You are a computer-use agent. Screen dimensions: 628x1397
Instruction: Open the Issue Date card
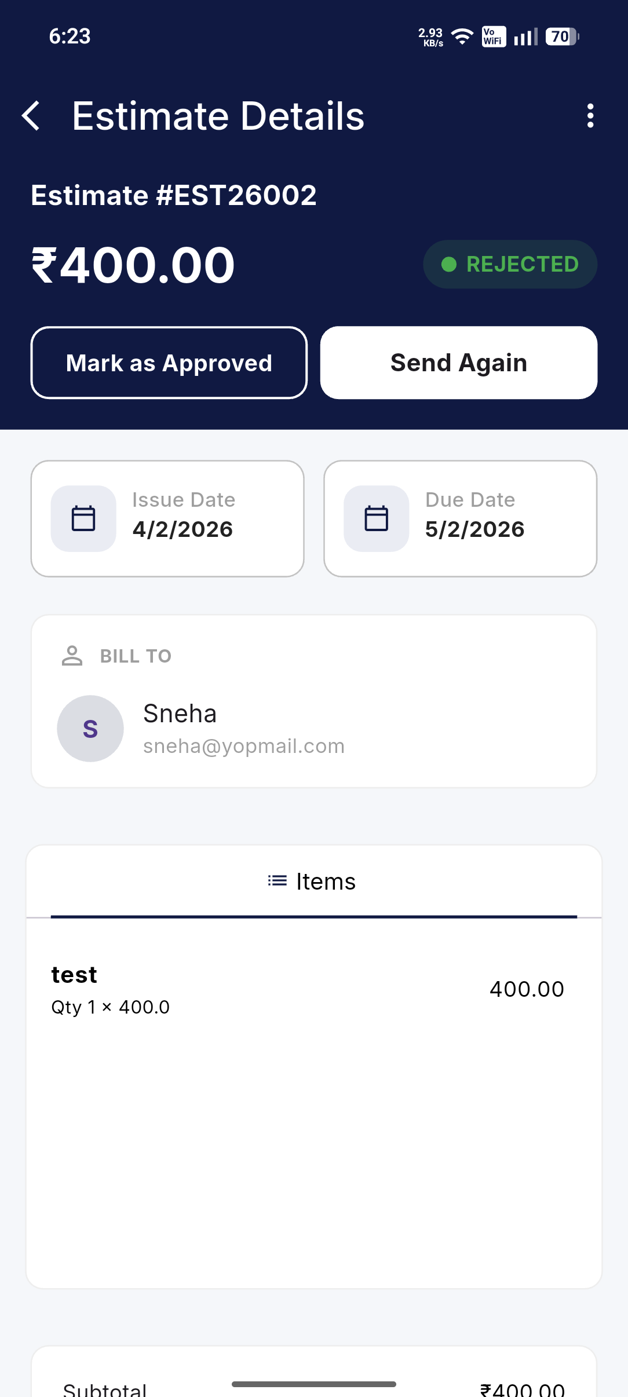coord(167,518)
